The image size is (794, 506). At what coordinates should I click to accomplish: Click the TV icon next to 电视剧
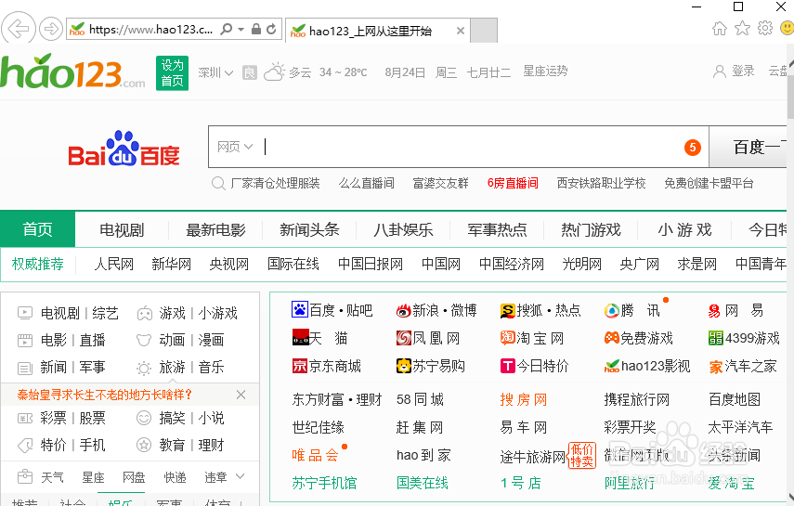pyautogui.click(x=25, y=313)
